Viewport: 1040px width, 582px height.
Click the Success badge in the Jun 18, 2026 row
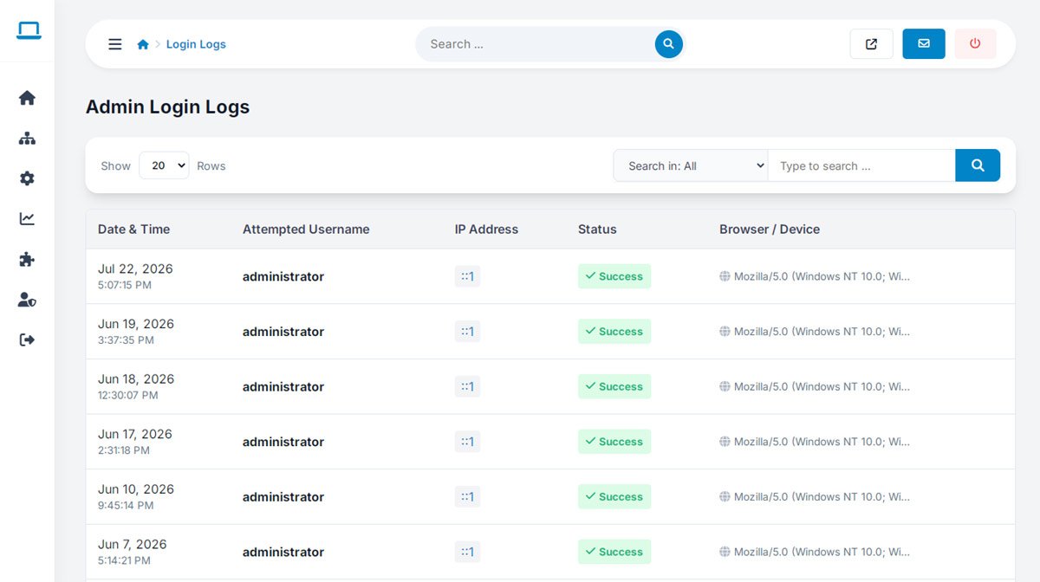(x=614, y=386)
